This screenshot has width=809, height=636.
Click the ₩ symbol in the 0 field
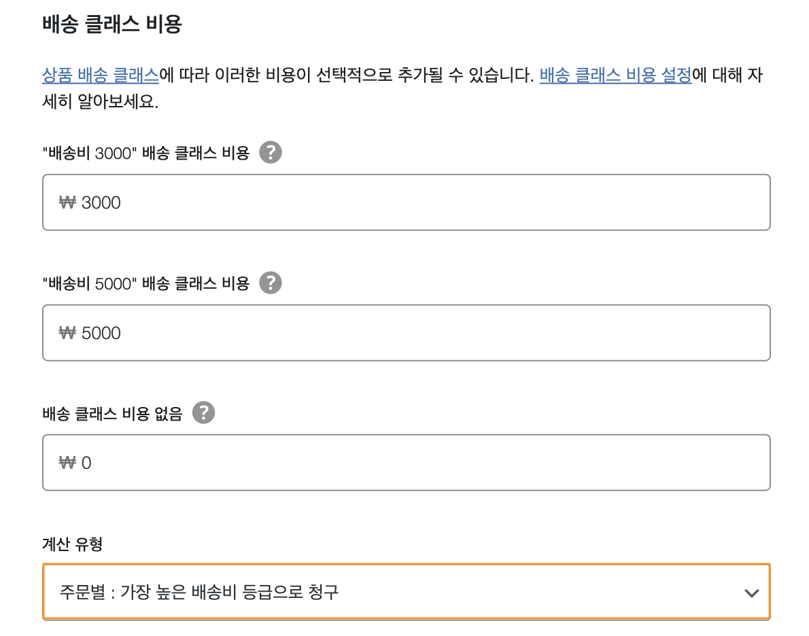point(67,463)
